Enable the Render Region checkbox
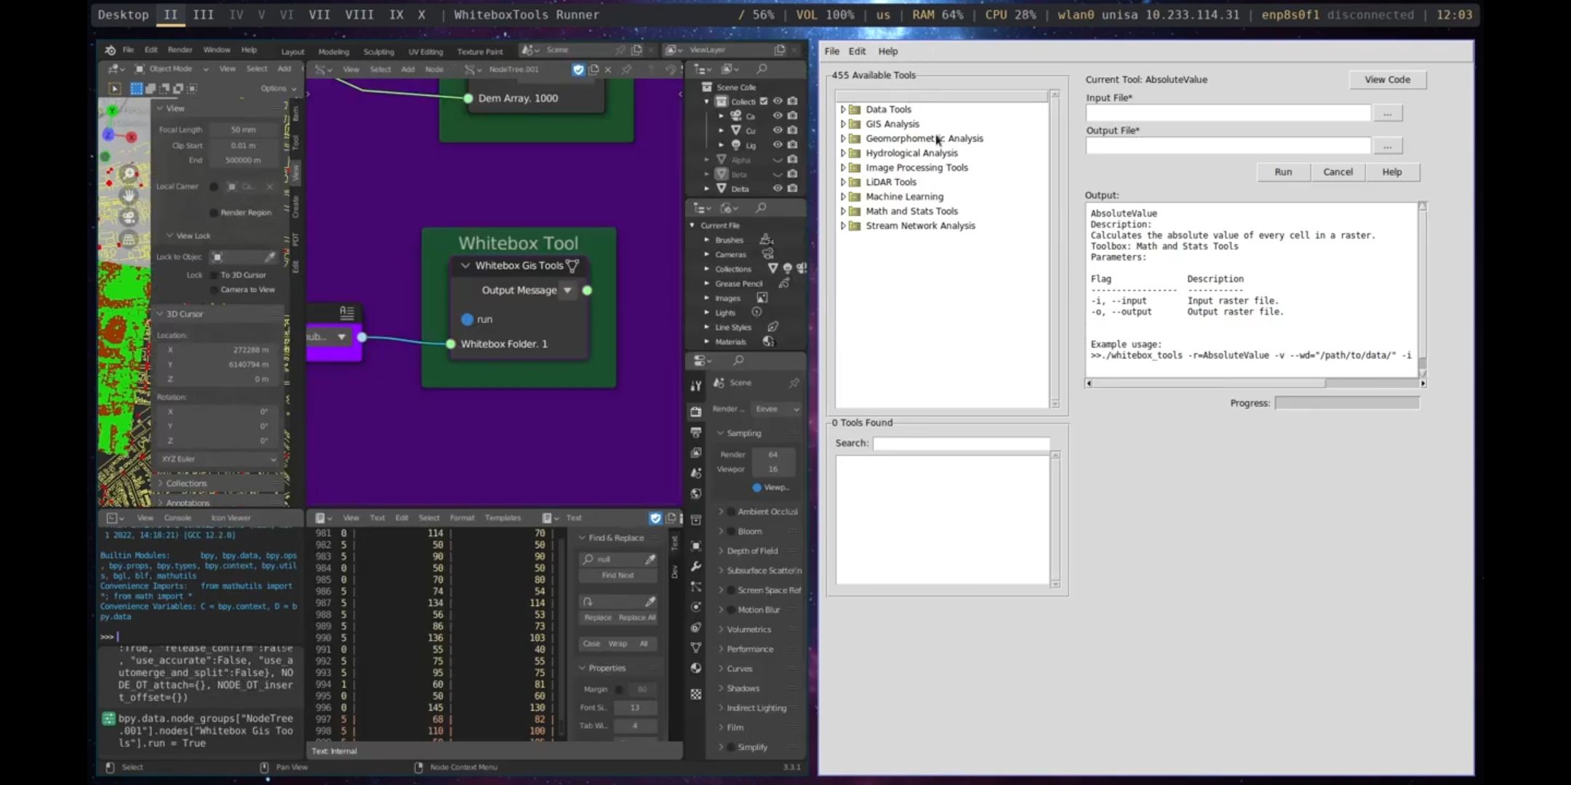Viewport: 1571px width, 785px height. tap(213, 212)
